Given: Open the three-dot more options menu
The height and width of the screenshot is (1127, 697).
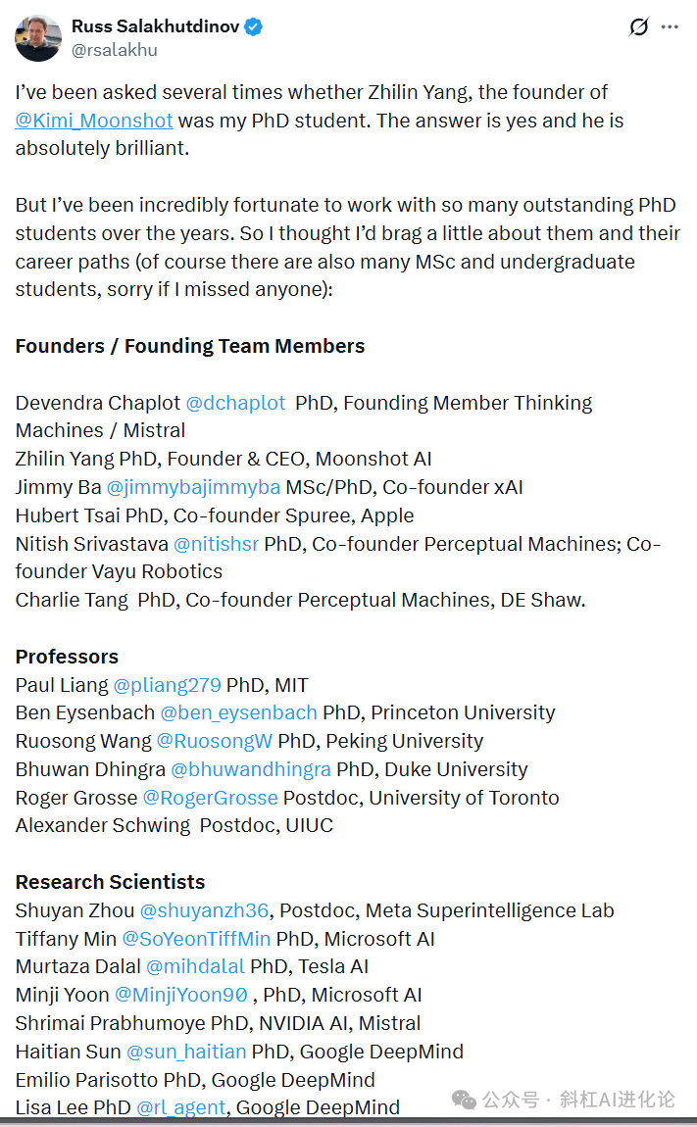Looking at the screenshot, I should (670, 26).
